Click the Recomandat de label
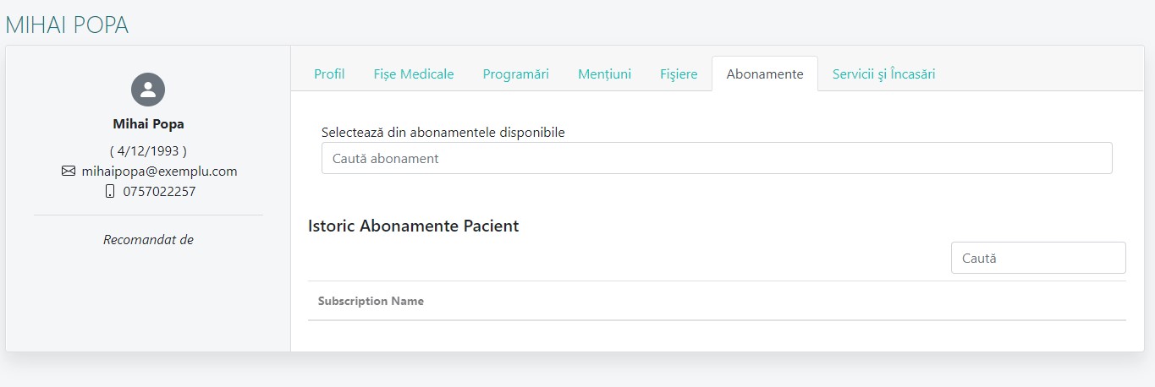This screenshot has width=1155, height=387. tap(148, 240)
